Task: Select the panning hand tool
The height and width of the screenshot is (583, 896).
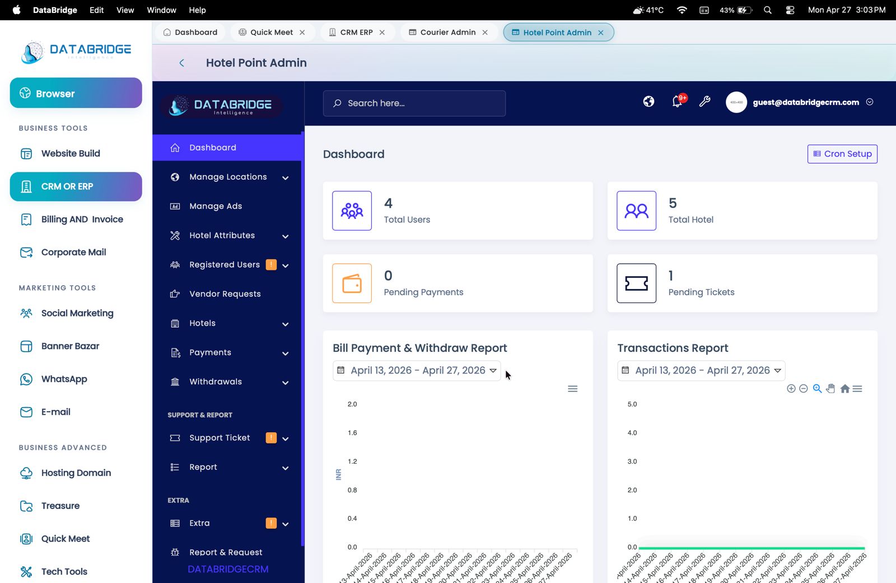Action: click(830, 389)
